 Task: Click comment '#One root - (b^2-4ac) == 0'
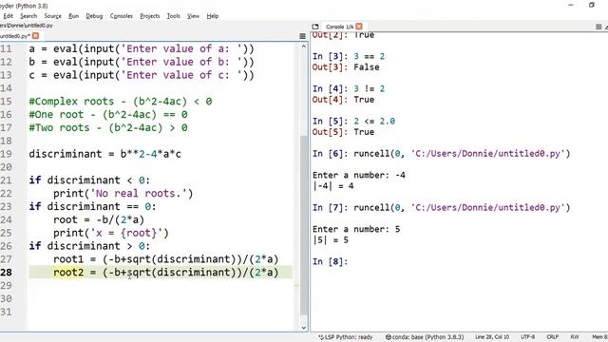click(108, 115)
